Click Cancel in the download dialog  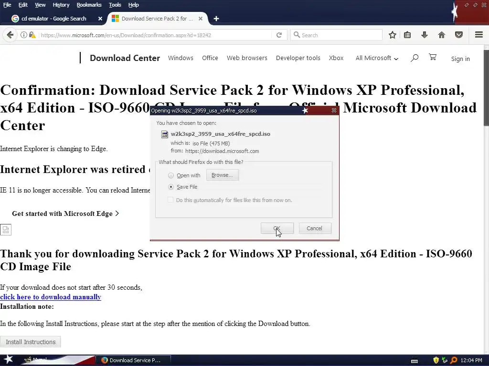pos(315,228)
